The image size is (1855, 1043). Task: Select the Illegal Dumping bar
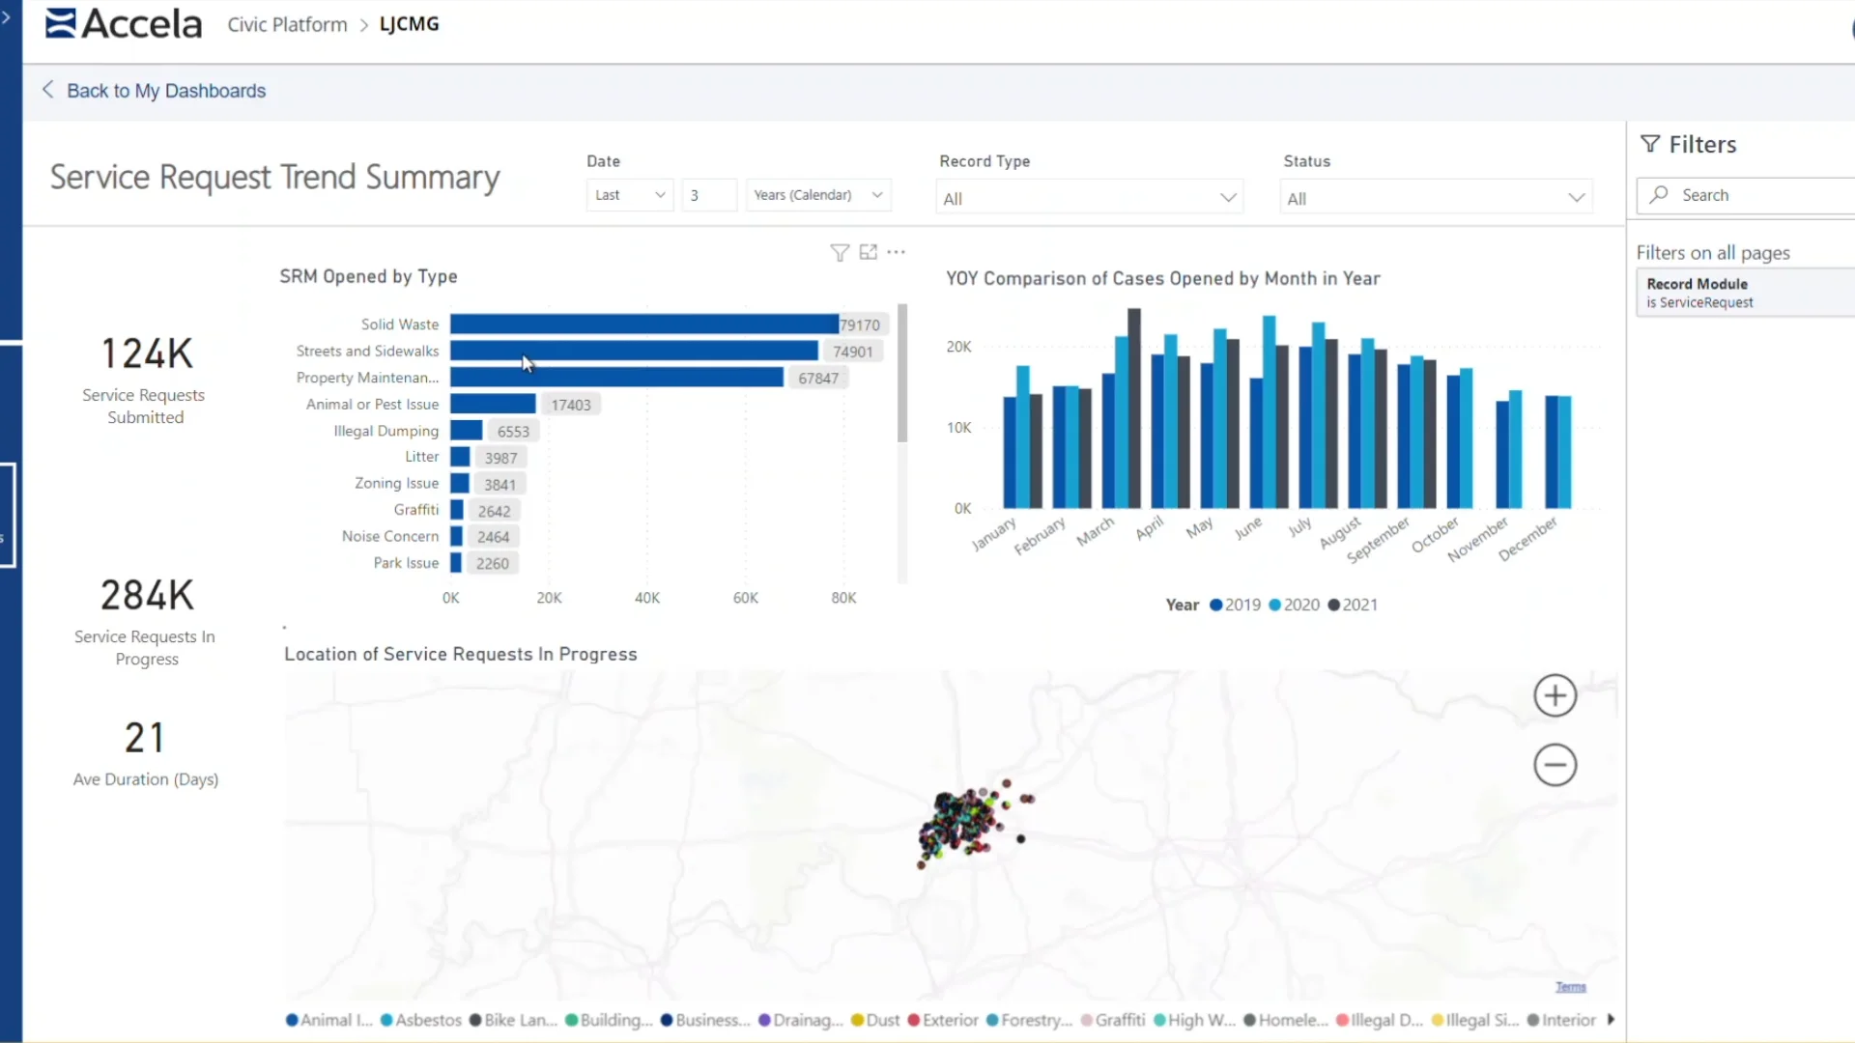[x=466, y=431]
